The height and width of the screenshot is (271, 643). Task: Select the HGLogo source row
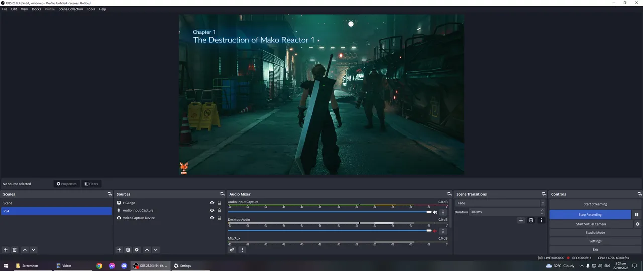coord(168,203)
